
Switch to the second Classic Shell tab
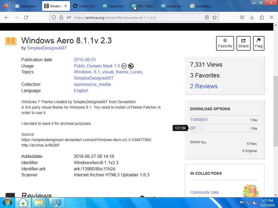click(114, 6)
